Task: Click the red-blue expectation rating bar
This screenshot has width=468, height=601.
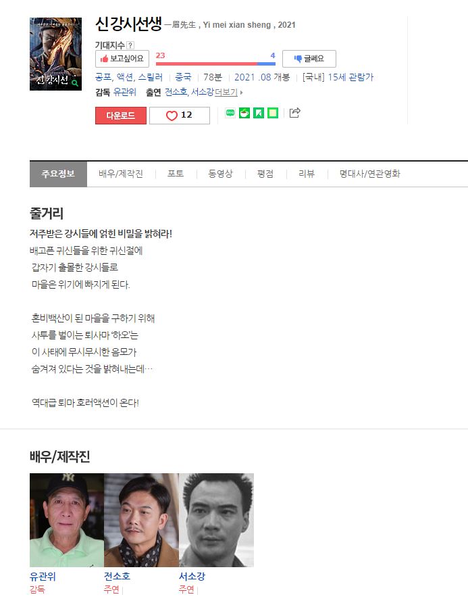Action: 215,64
